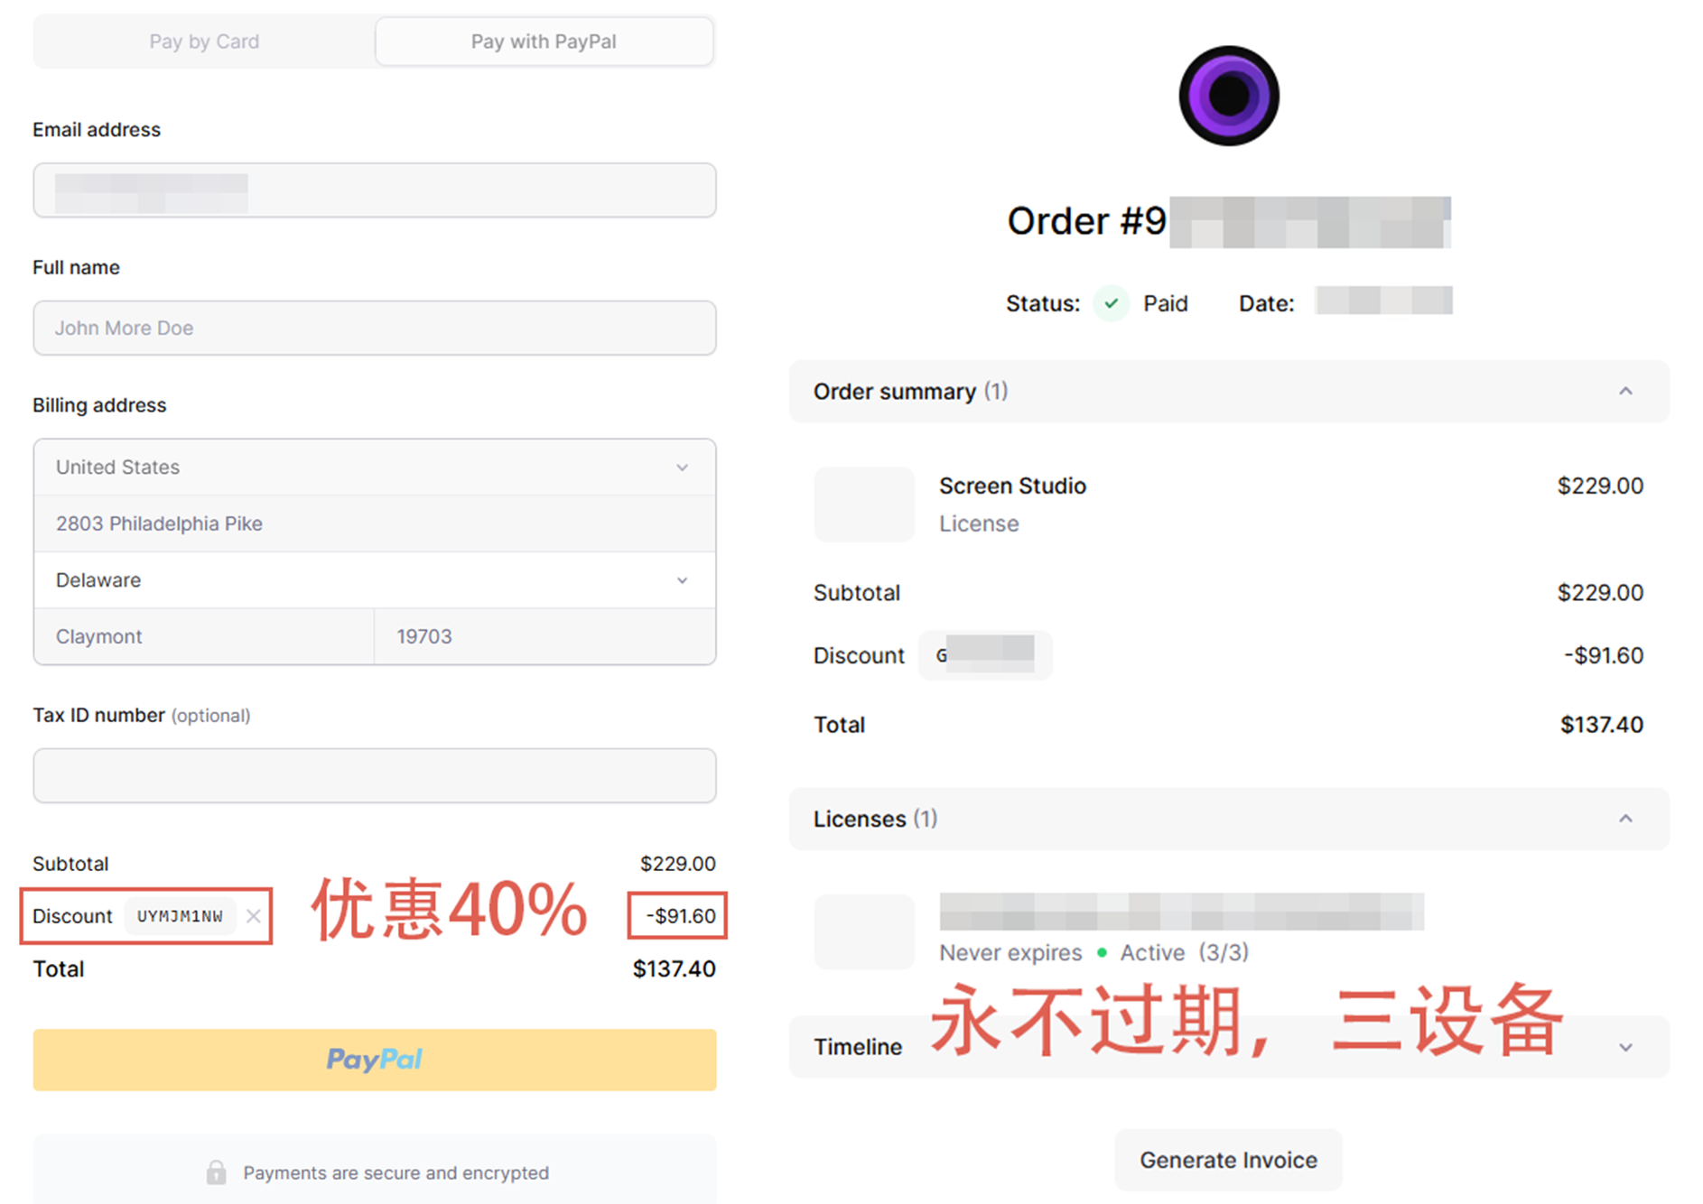Click the yellow PayPal payment button
Viewport: 1703px width, 1204px height.
375,1060
